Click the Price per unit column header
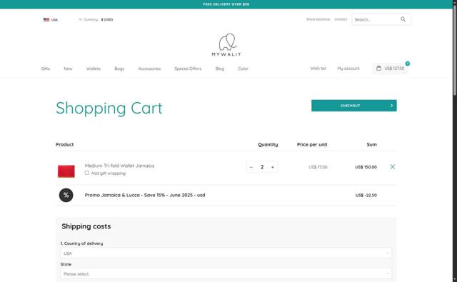 tap(312, 144)
